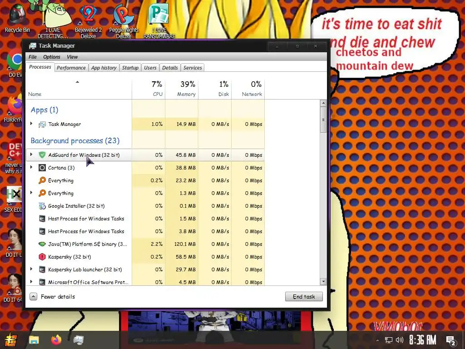
Task: Select Host Process row using 1.5 MB
Action: tap(145, 219)
